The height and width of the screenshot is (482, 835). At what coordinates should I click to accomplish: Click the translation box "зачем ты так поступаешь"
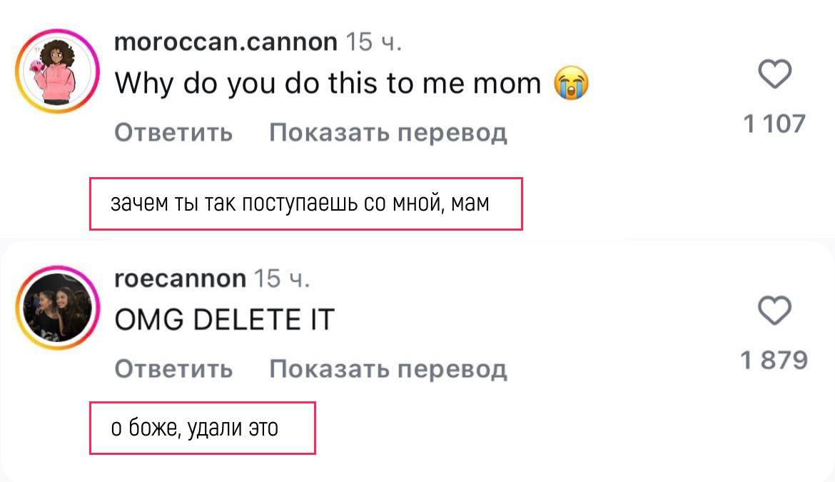[x=305, y=204]
